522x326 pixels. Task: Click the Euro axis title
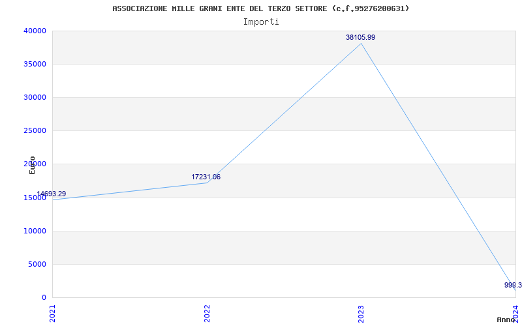click(x=32, y=166)
